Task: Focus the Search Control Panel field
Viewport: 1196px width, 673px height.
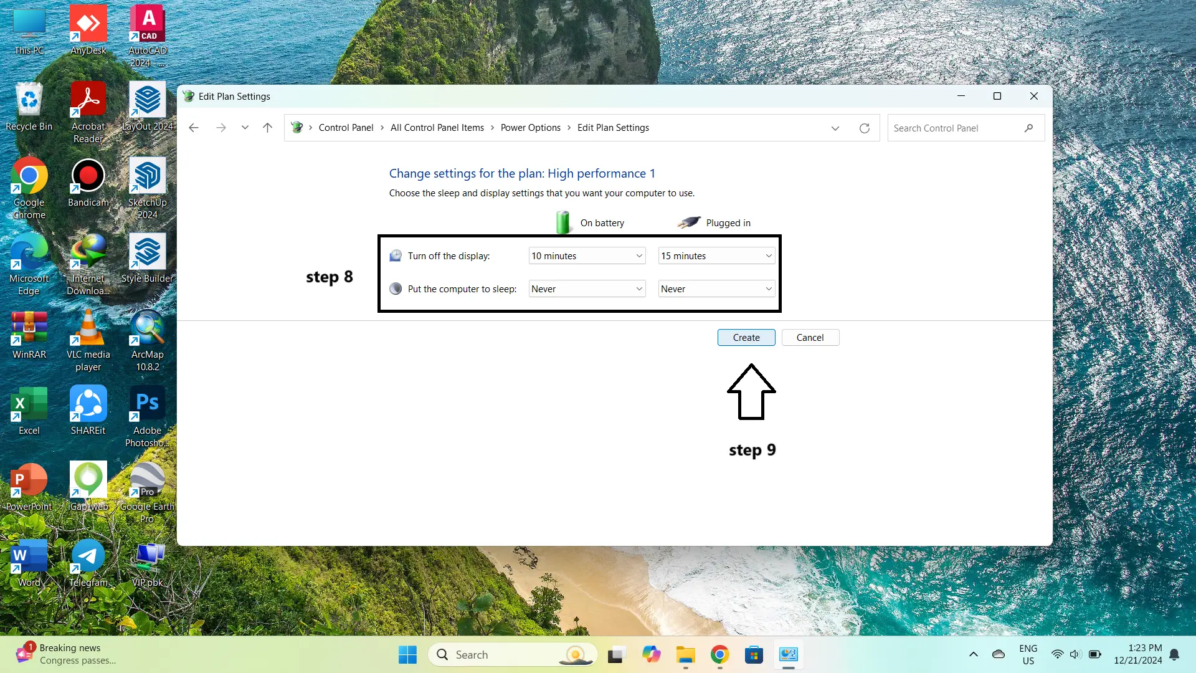Action: click(x=953, y=128)
